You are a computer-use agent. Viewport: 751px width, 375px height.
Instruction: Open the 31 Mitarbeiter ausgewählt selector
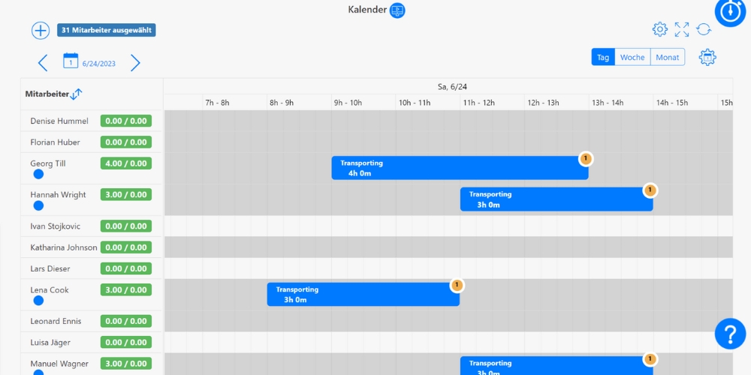click(107, 31)
